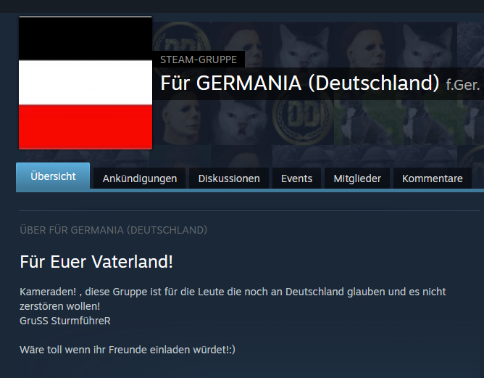Switch to the Ankündigungen tab
The image size is (484, 378).
[x=140, y=178]
